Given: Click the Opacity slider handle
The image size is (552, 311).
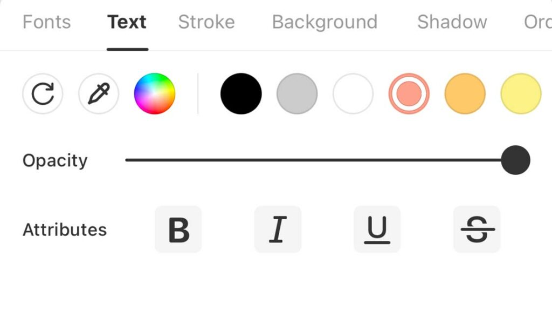Looking at the screenshot, I should 515,160.
